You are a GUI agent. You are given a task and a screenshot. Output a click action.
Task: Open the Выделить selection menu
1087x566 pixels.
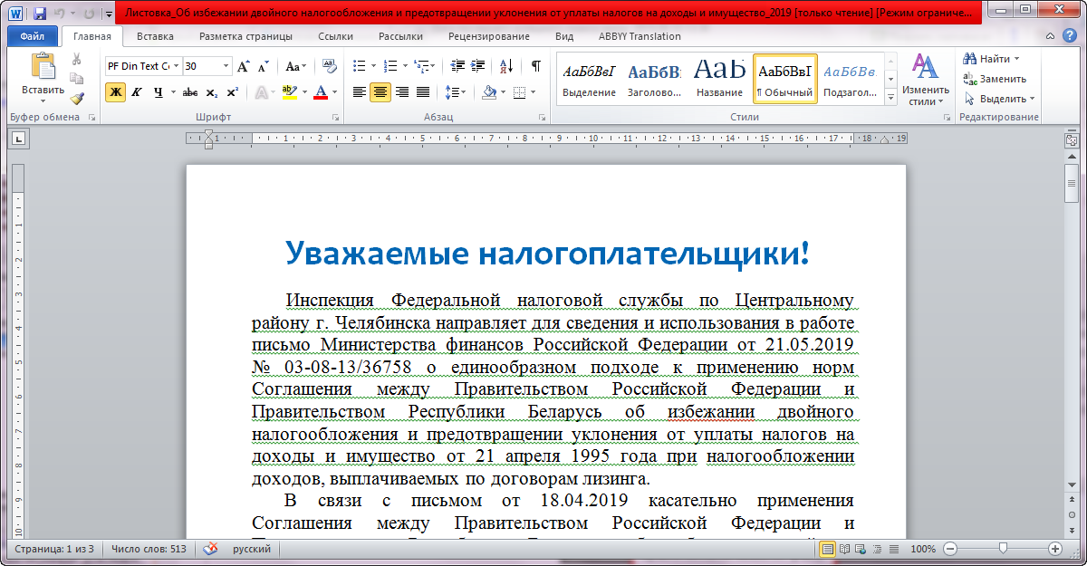tap(999, 99)
